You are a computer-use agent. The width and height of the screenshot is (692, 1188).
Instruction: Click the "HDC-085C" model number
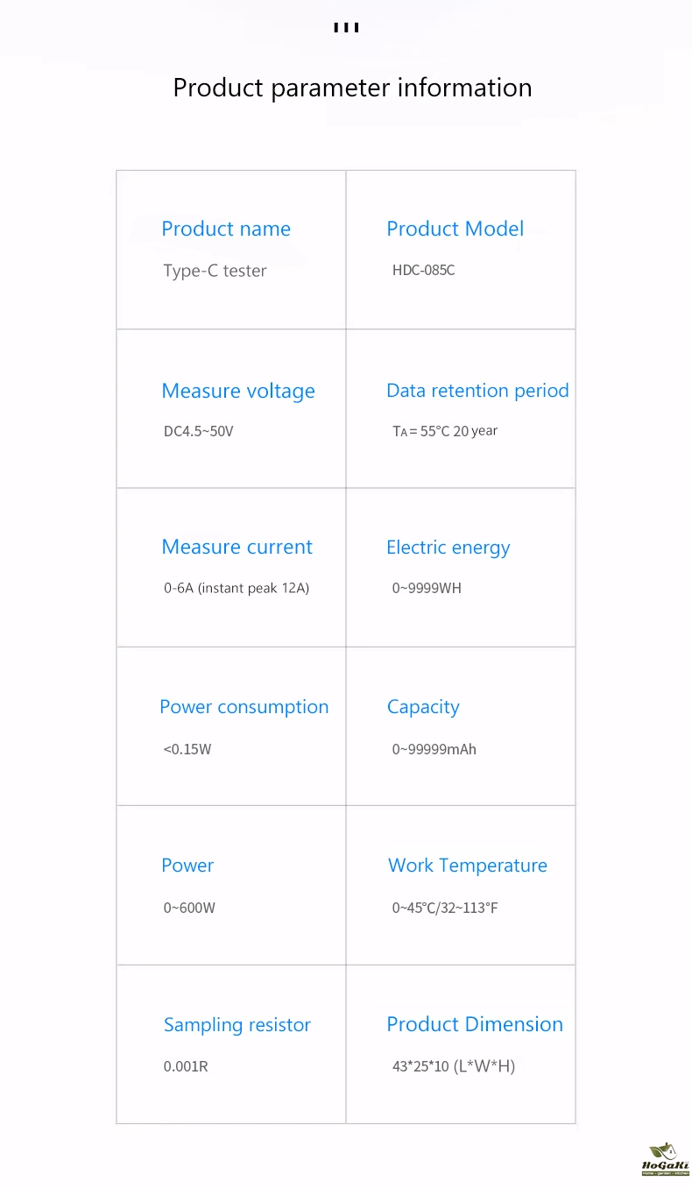pos(424,270)
